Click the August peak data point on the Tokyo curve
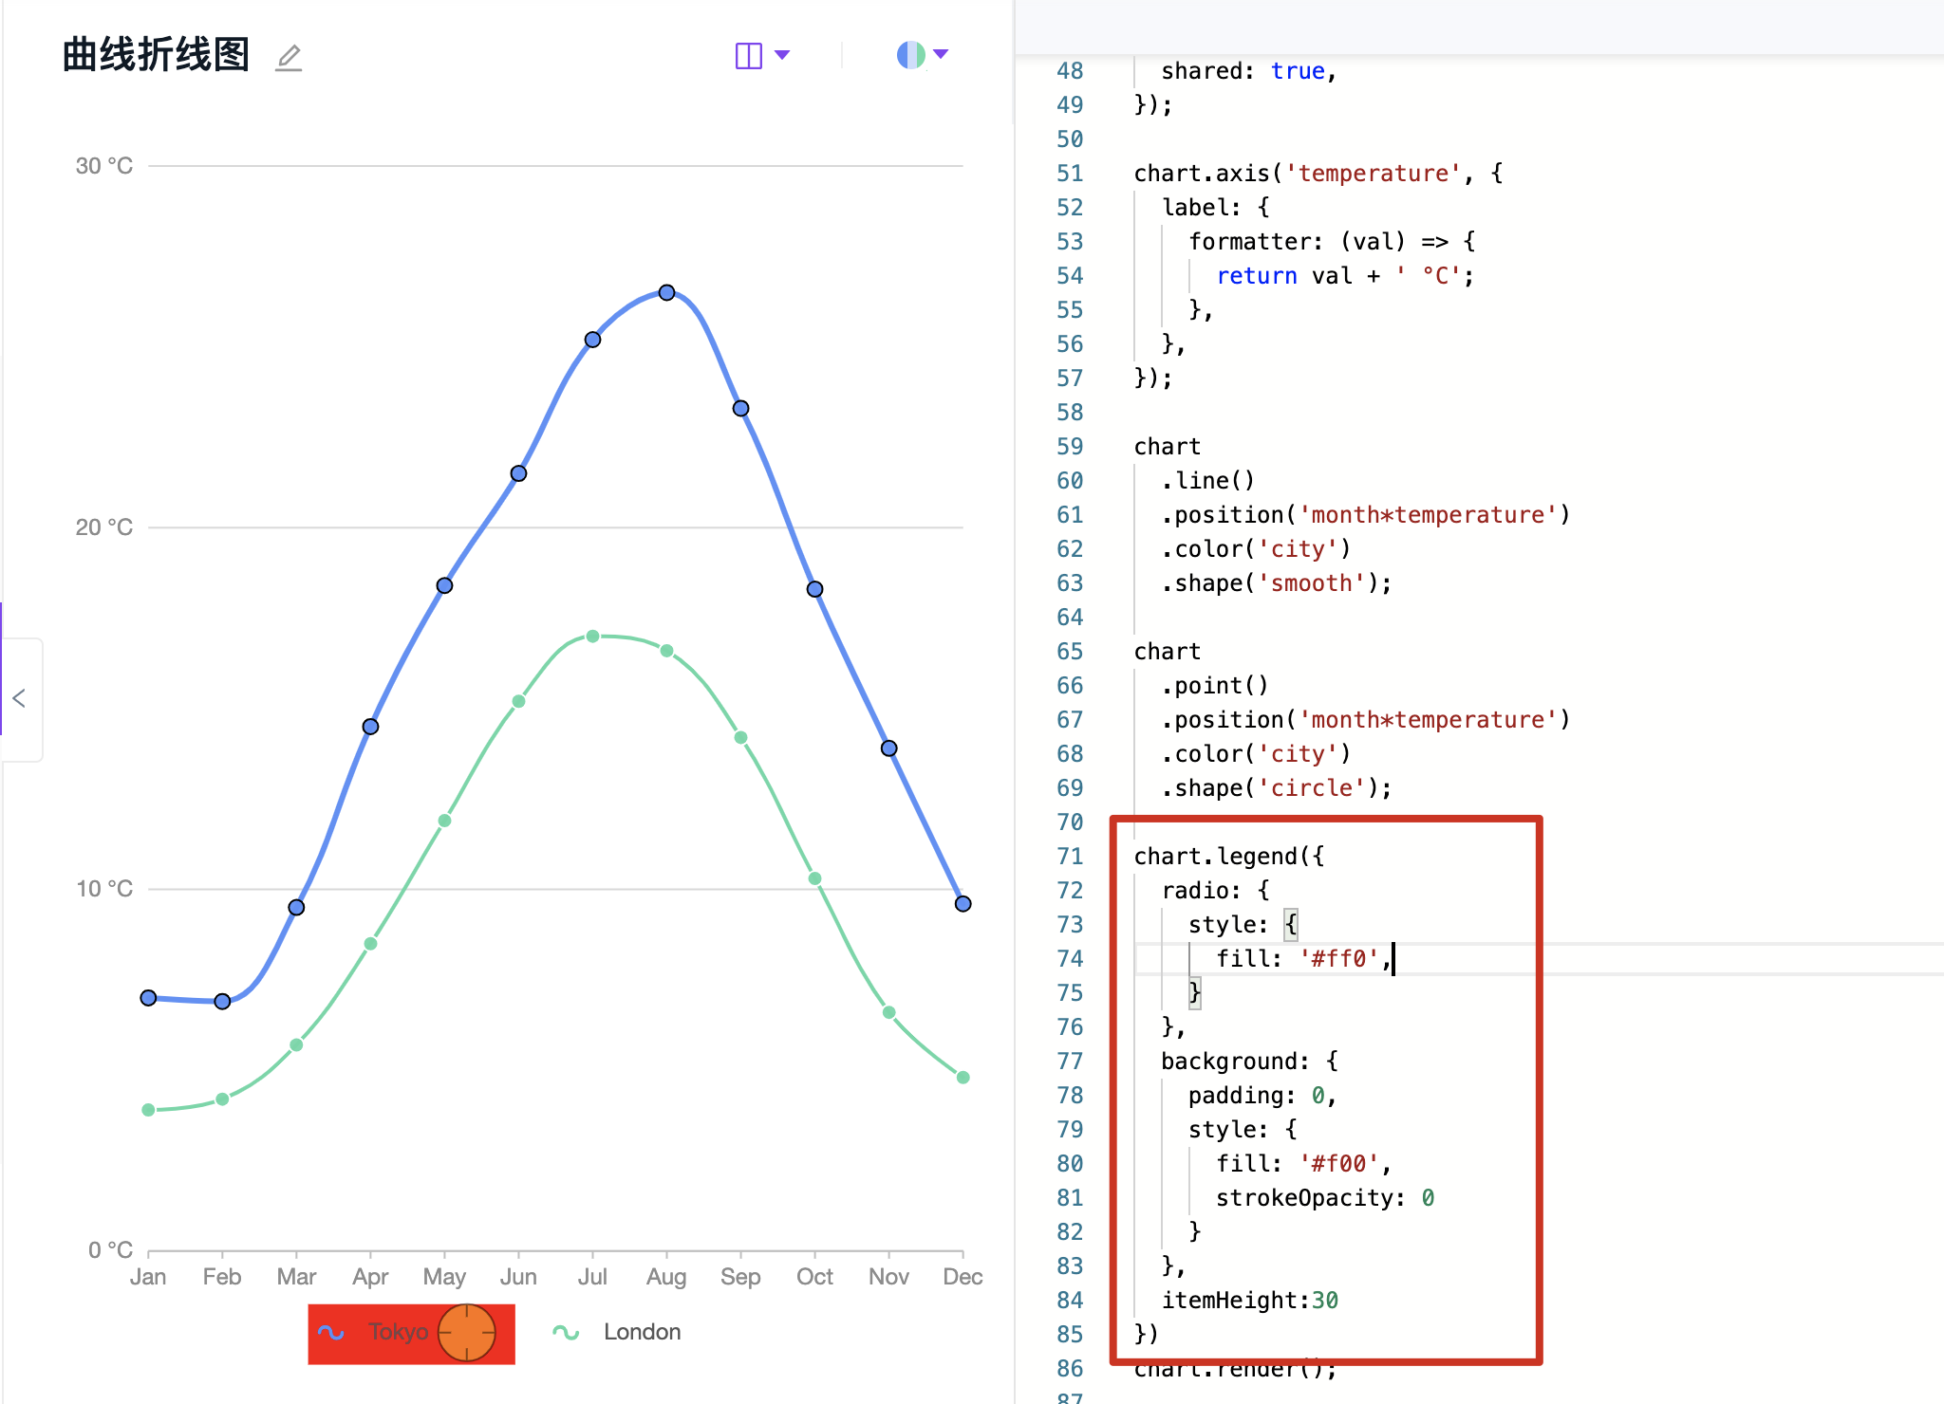The width and height of the screenshot is (1944, 1404). (665, 292)
